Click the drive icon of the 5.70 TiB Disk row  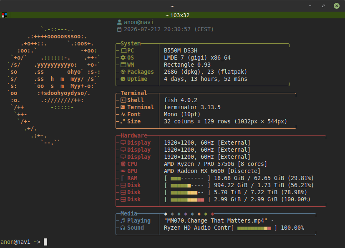coord(123,193)
